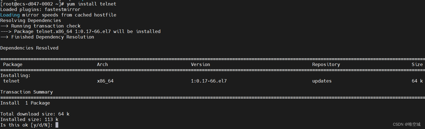Click the 'telnet' package name in table
Image resolution: width=425 pixels, height=129 pixels.
point(11,81)
